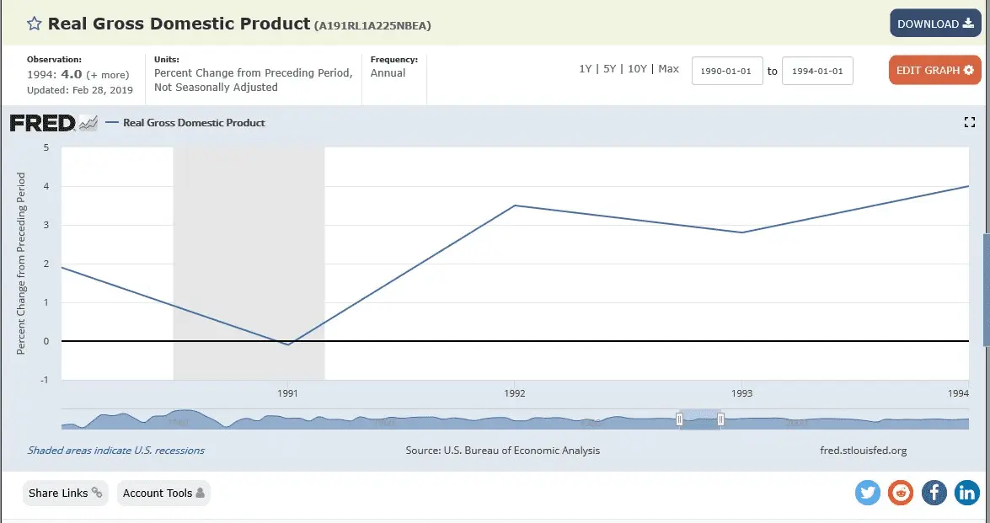990x523 pixels.
Task: Toggle fullscreen graph view icon
Action: click(969, 122)
